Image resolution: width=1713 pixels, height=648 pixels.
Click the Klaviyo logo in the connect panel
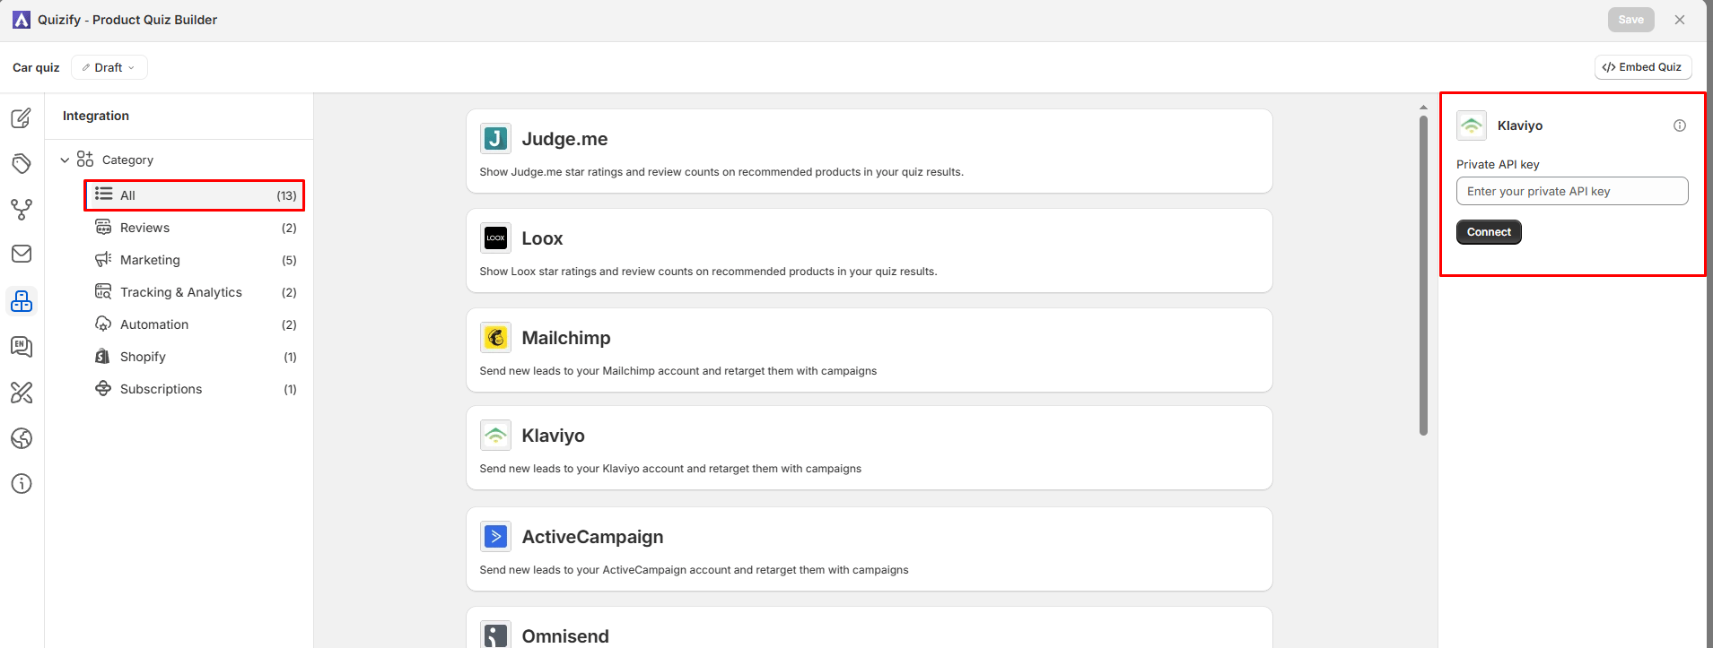[1472, 125]
